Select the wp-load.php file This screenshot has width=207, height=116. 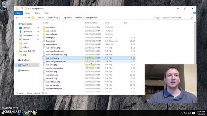pos(52,72)
